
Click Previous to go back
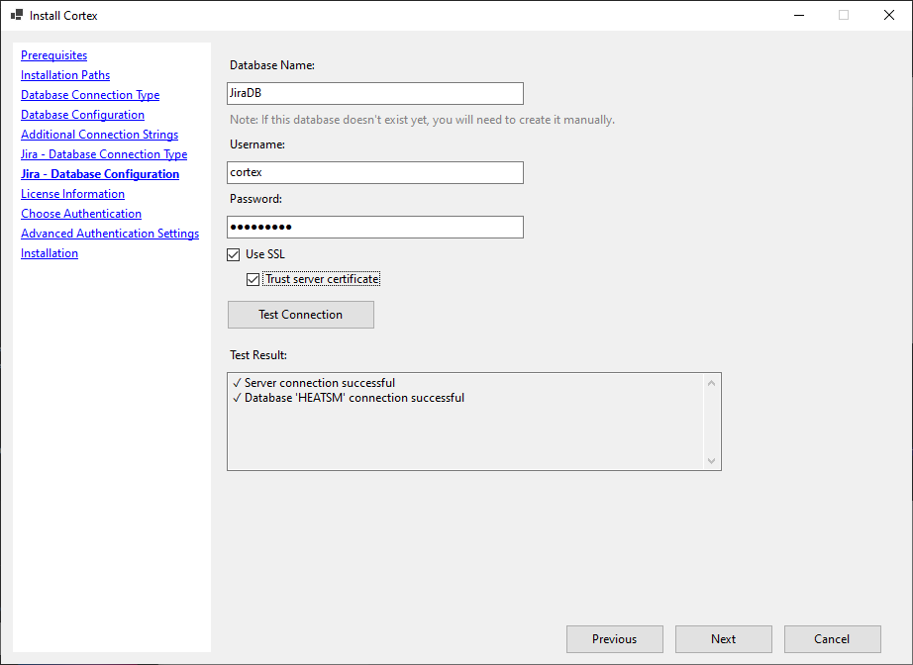(x=614, y=638)
